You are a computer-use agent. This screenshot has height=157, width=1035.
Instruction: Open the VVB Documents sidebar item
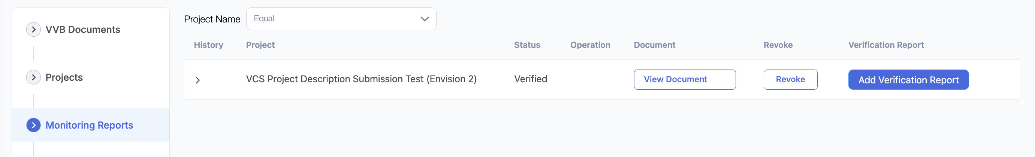83,30
